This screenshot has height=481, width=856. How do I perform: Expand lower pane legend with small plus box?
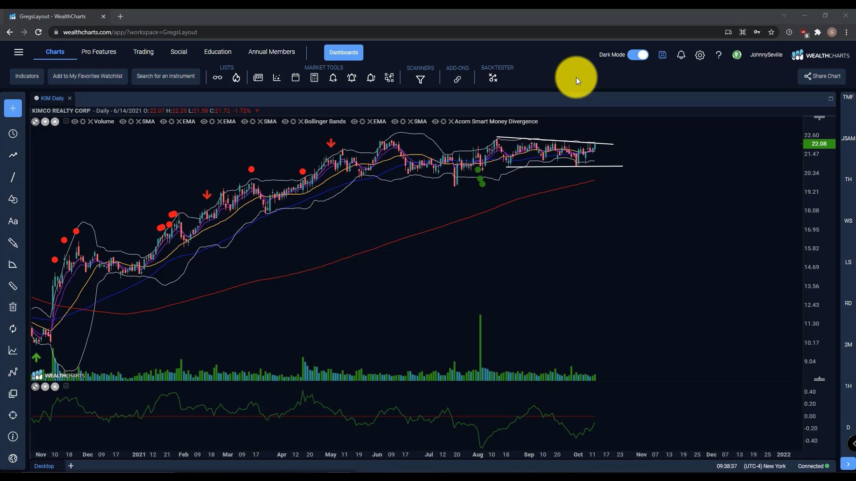tap(66, 386)
